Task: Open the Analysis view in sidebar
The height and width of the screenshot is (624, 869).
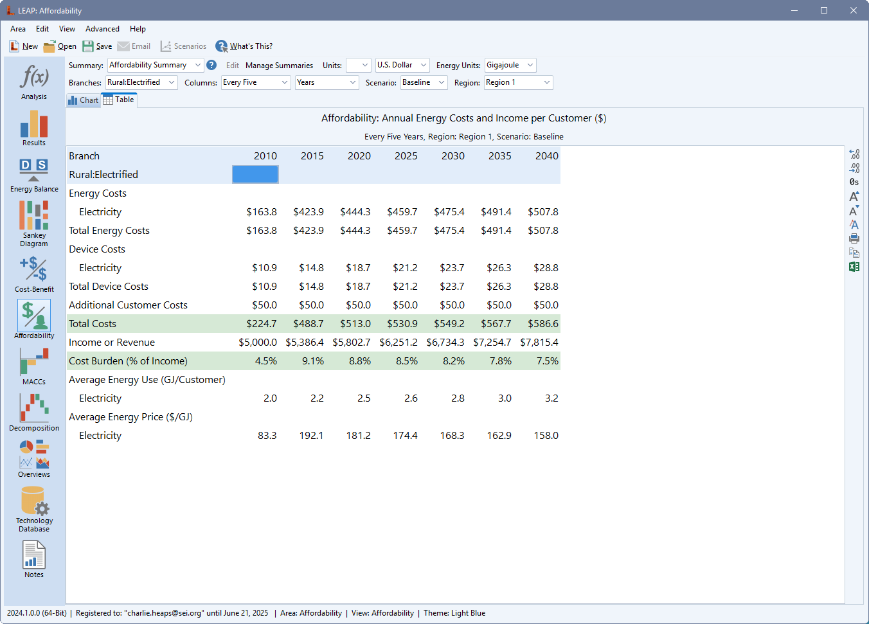Action: coord(34,82)
